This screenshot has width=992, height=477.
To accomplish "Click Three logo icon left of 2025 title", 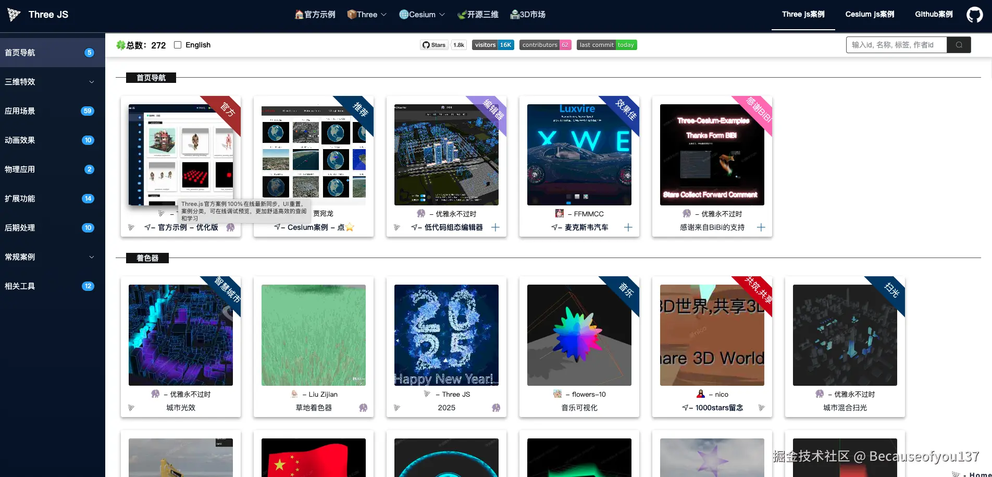I will tap(397, 408).
